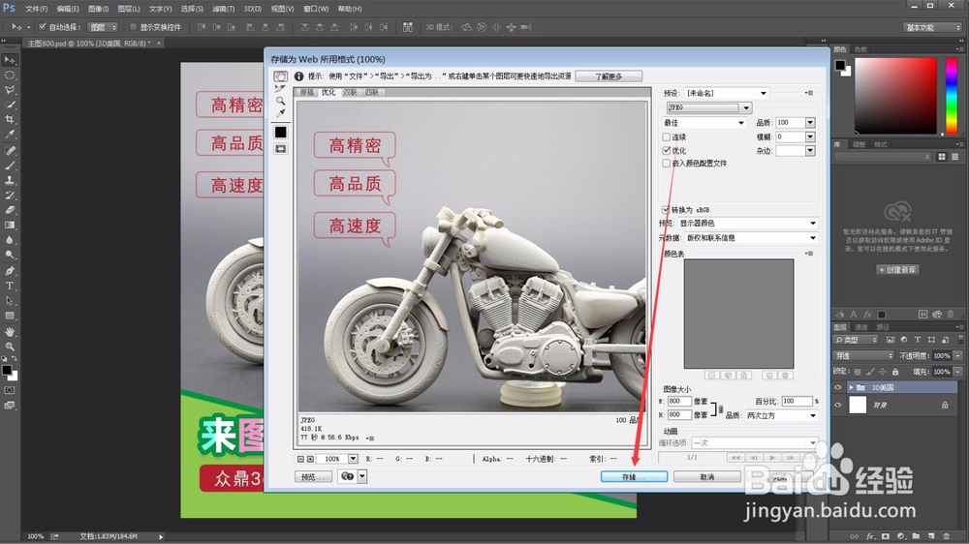Open the 最佳 quality level dropdown
Viewport: 969px width, 544px height.
[703, 123]
